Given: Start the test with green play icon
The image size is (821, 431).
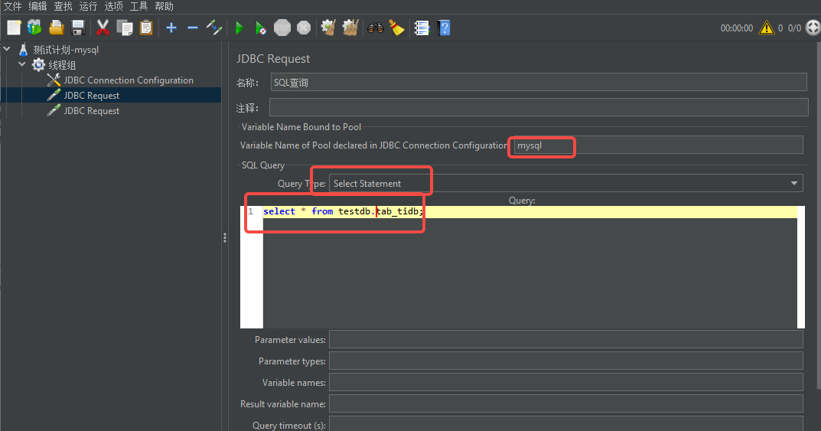Looking at the screenshot, I should [x=239, y=28].
